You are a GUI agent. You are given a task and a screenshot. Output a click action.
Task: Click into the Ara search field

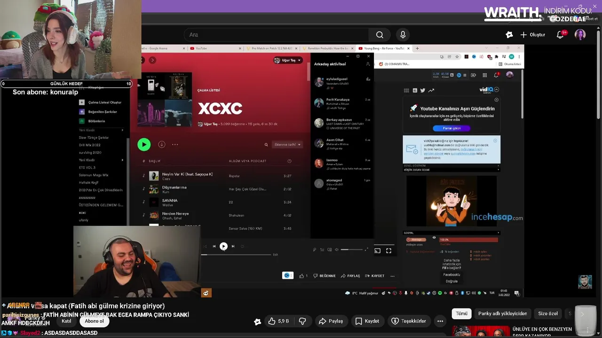[x=277, y=35]
